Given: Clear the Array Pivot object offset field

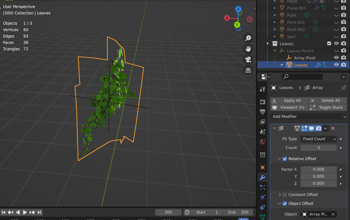Looking at the screenshot, I should tap(333, 214).
